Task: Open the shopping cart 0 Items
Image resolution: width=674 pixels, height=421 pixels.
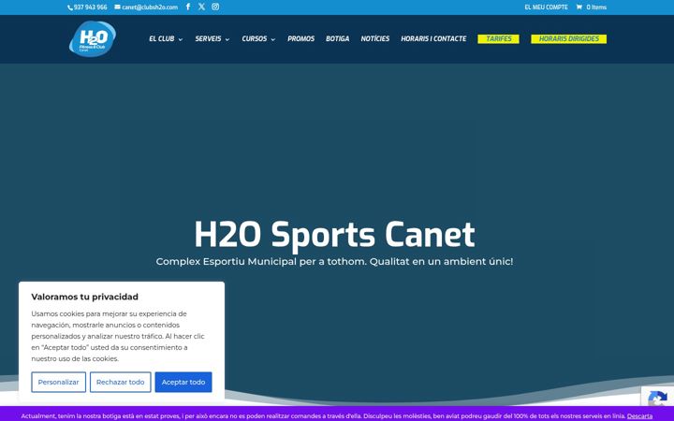Action: click(591, 7)
